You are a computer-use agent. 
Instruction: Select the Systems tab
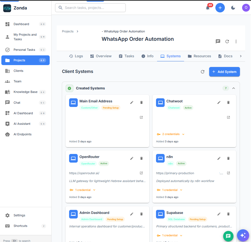click(x=171, y=56)
